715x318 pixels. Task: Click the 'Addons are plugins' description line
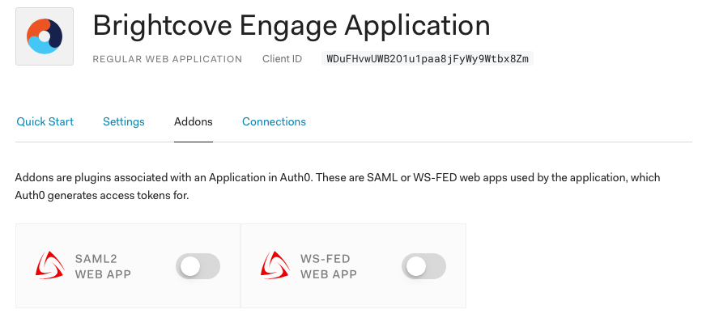coord(338,177)
